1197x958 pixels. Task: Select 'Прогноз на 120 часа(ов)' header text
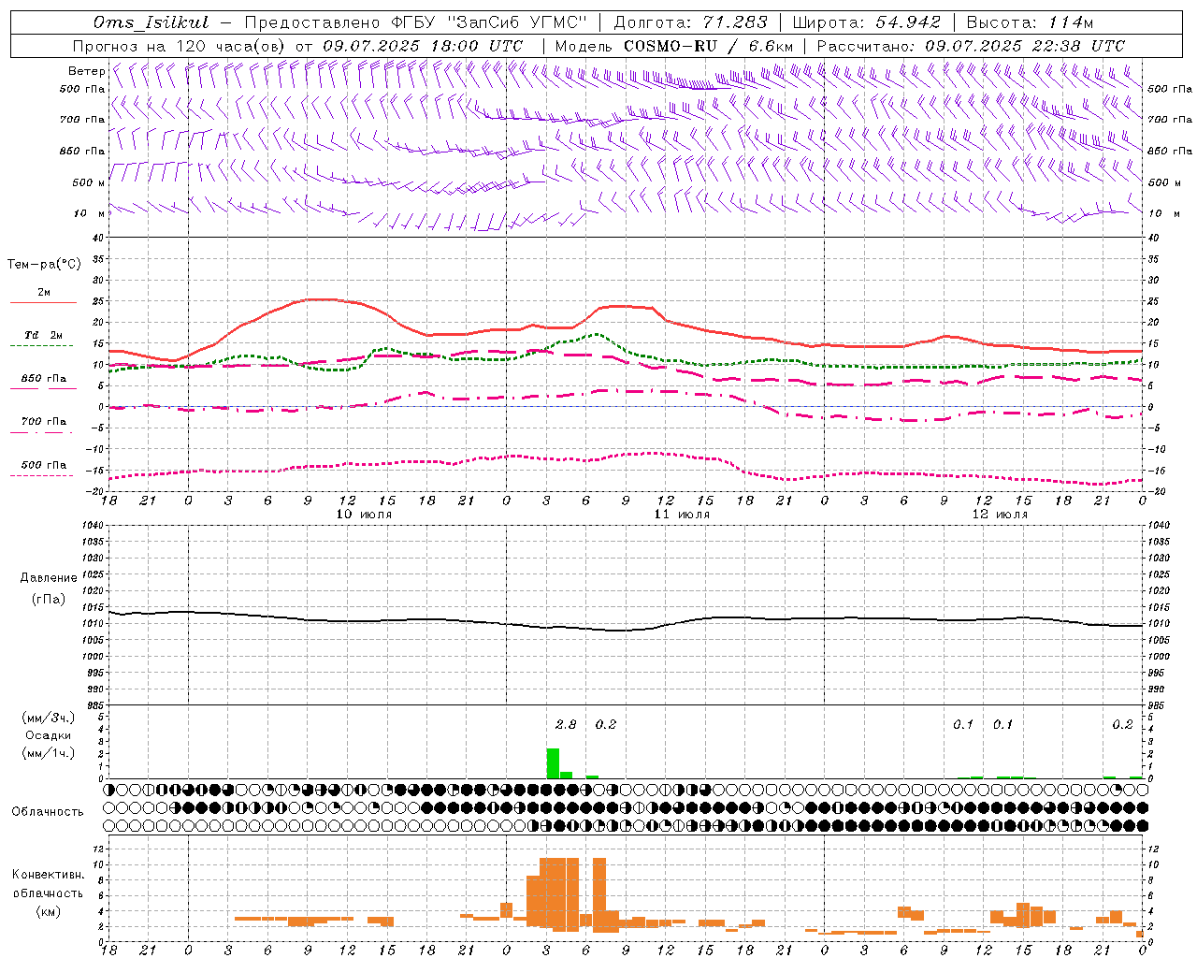(180, 46)
